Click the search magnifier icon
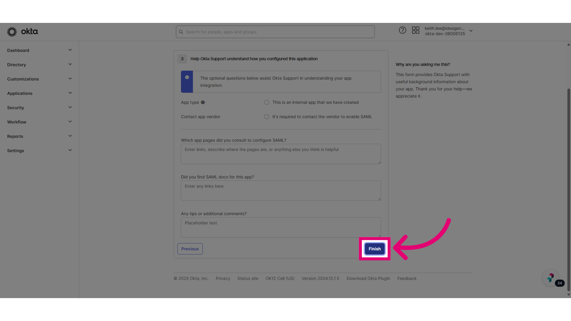The image size is (571, 321). (181, 32)
